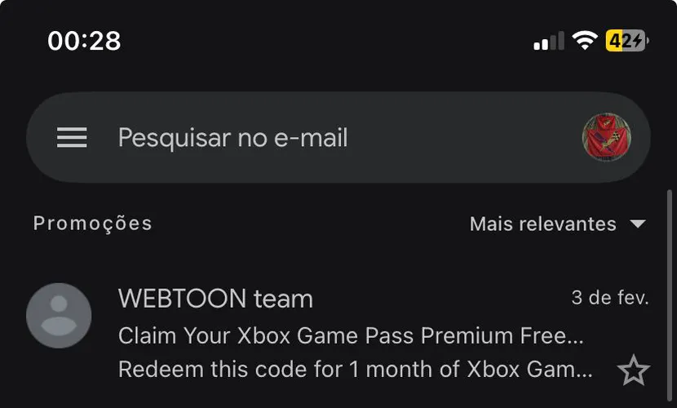Tap the 00:28 clock in status bar
The height and width of the screenshot is (408, 677).
84,41
